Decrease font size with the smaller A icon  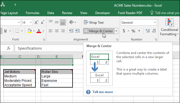(x=42, y=22)
